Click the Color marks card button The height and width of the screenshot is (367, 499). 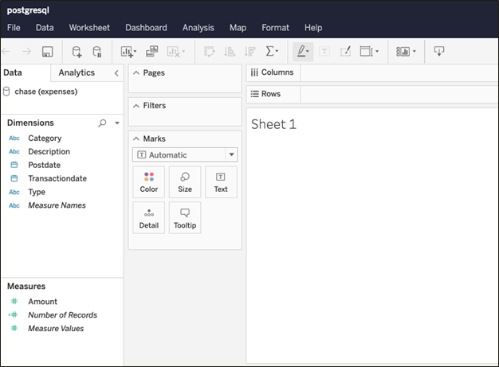pos(149,182)
